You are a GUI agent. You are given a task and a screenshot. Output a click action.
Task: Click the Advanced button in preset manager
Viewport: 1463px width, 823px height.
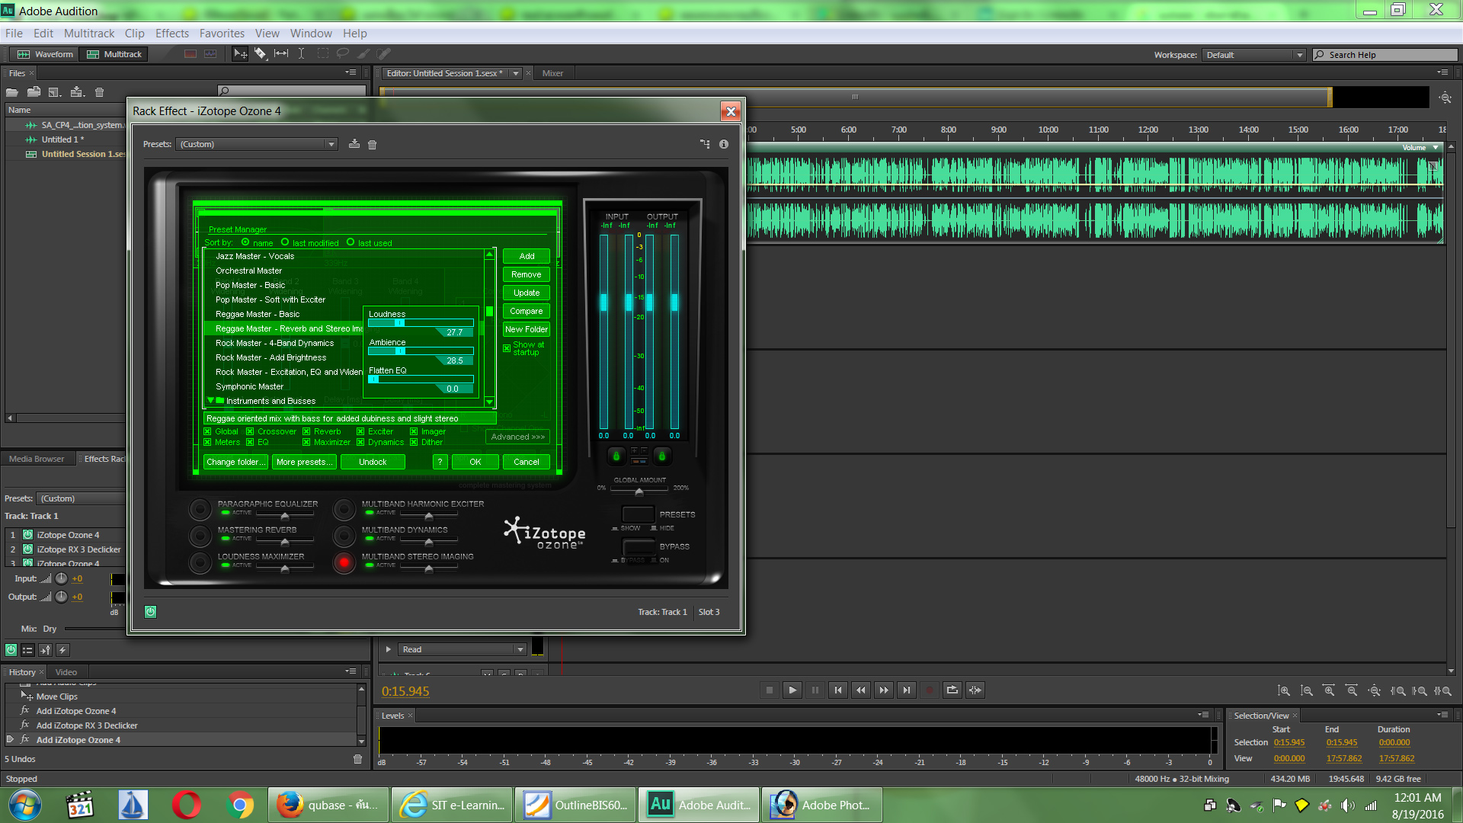(x=517, y=436)
